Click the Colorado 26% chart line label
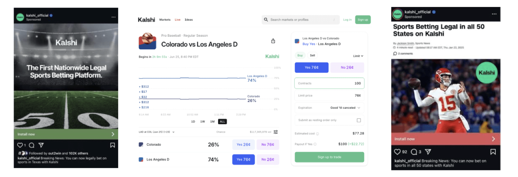 pos(254,99)
